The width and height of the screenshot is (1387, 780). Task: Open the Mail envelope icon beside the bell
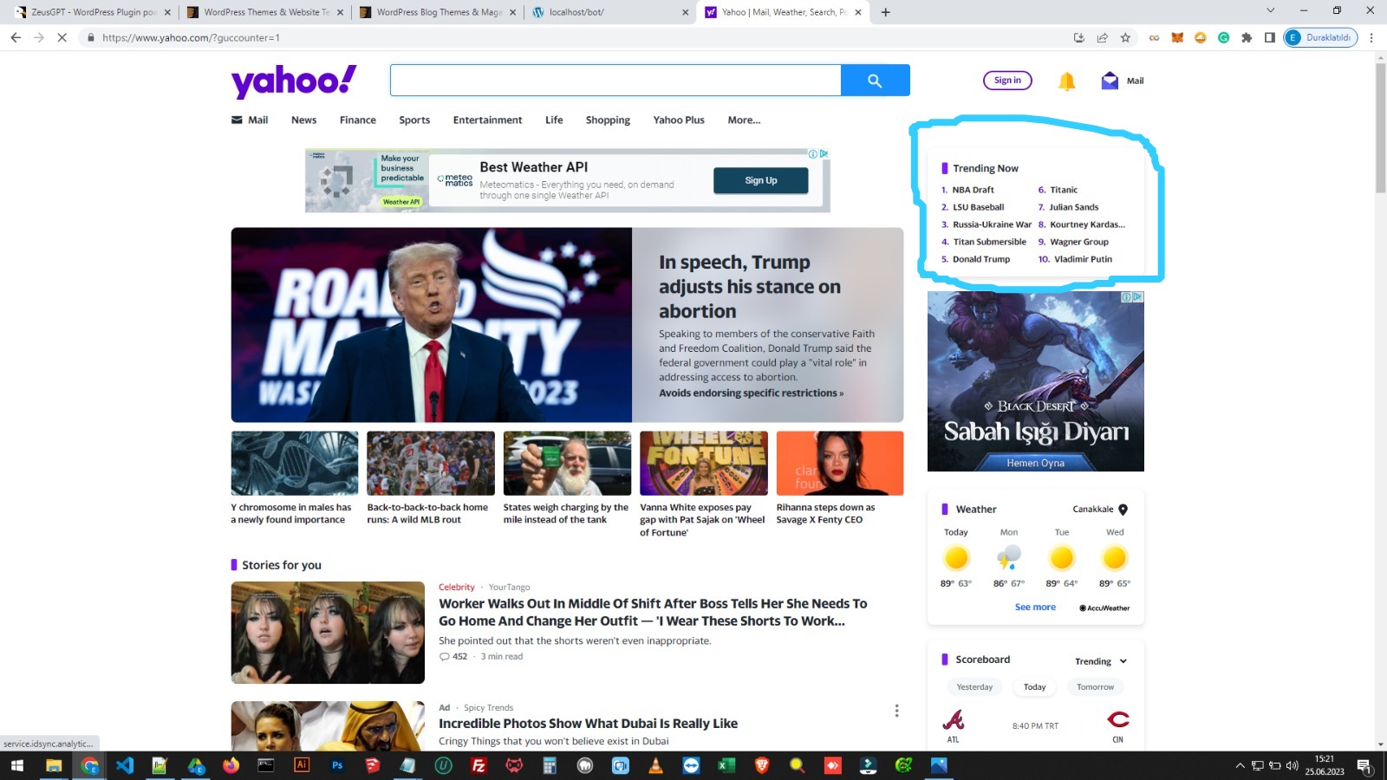[x=1110, y=81]
